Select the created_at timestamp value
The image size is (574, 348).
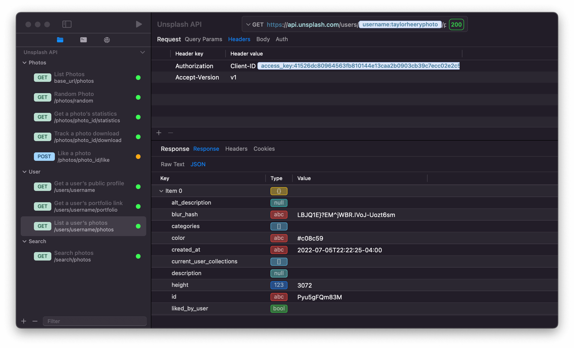pos(340,250)
